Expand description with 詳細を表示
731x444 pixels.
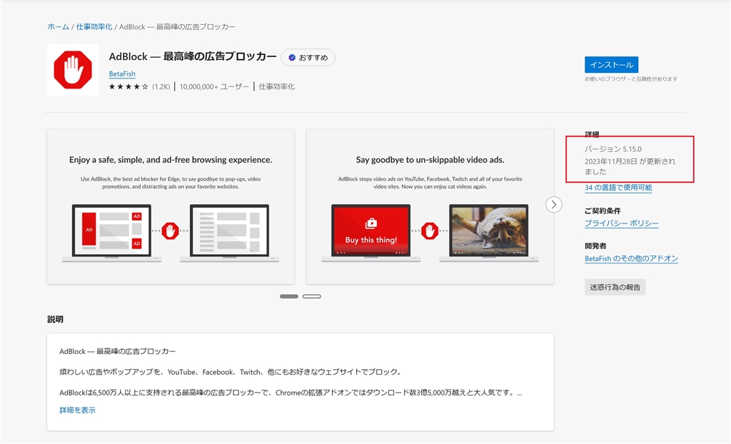tap(77, 410)
